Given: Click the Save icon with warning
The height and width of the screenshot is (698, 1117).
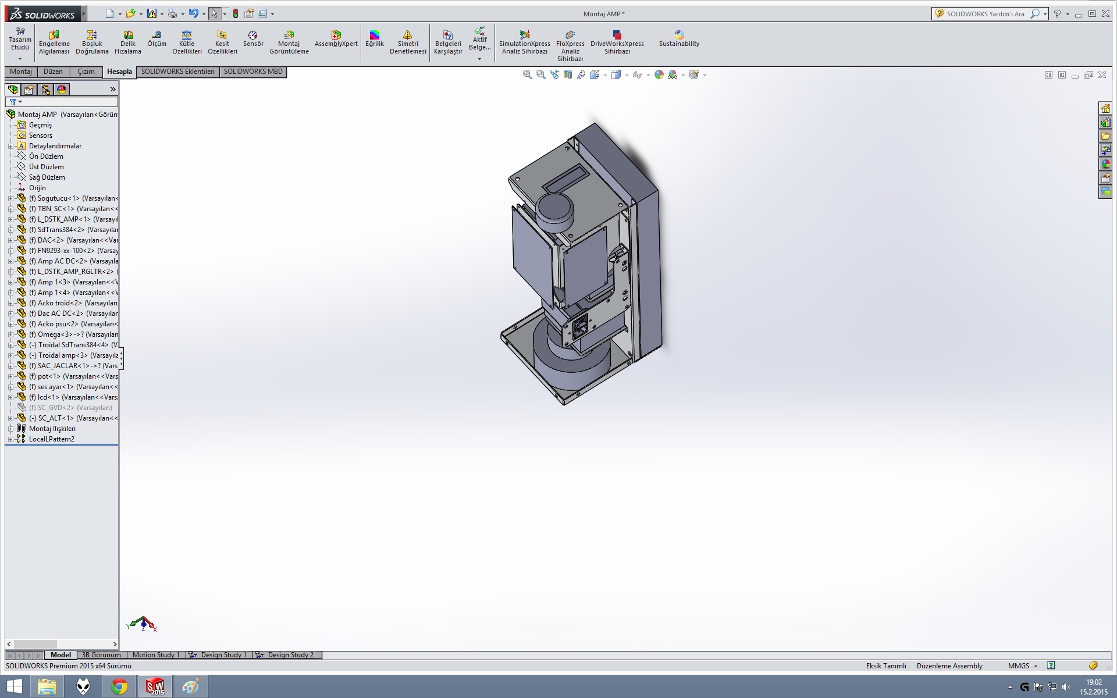Looking at the screenshot, I should pos(152,13).
